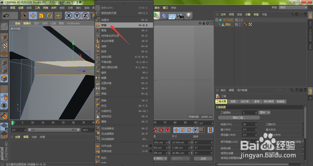The width and height of the screenshot is (313, 166).
Task: Open the 文件 menu in main menu bar
Action: tap(4, 8)
